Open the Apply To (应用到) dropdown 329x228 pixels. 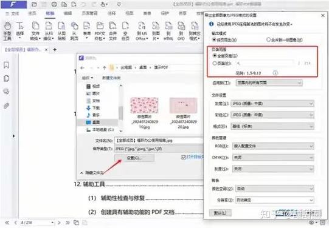(x=269, y=83)
